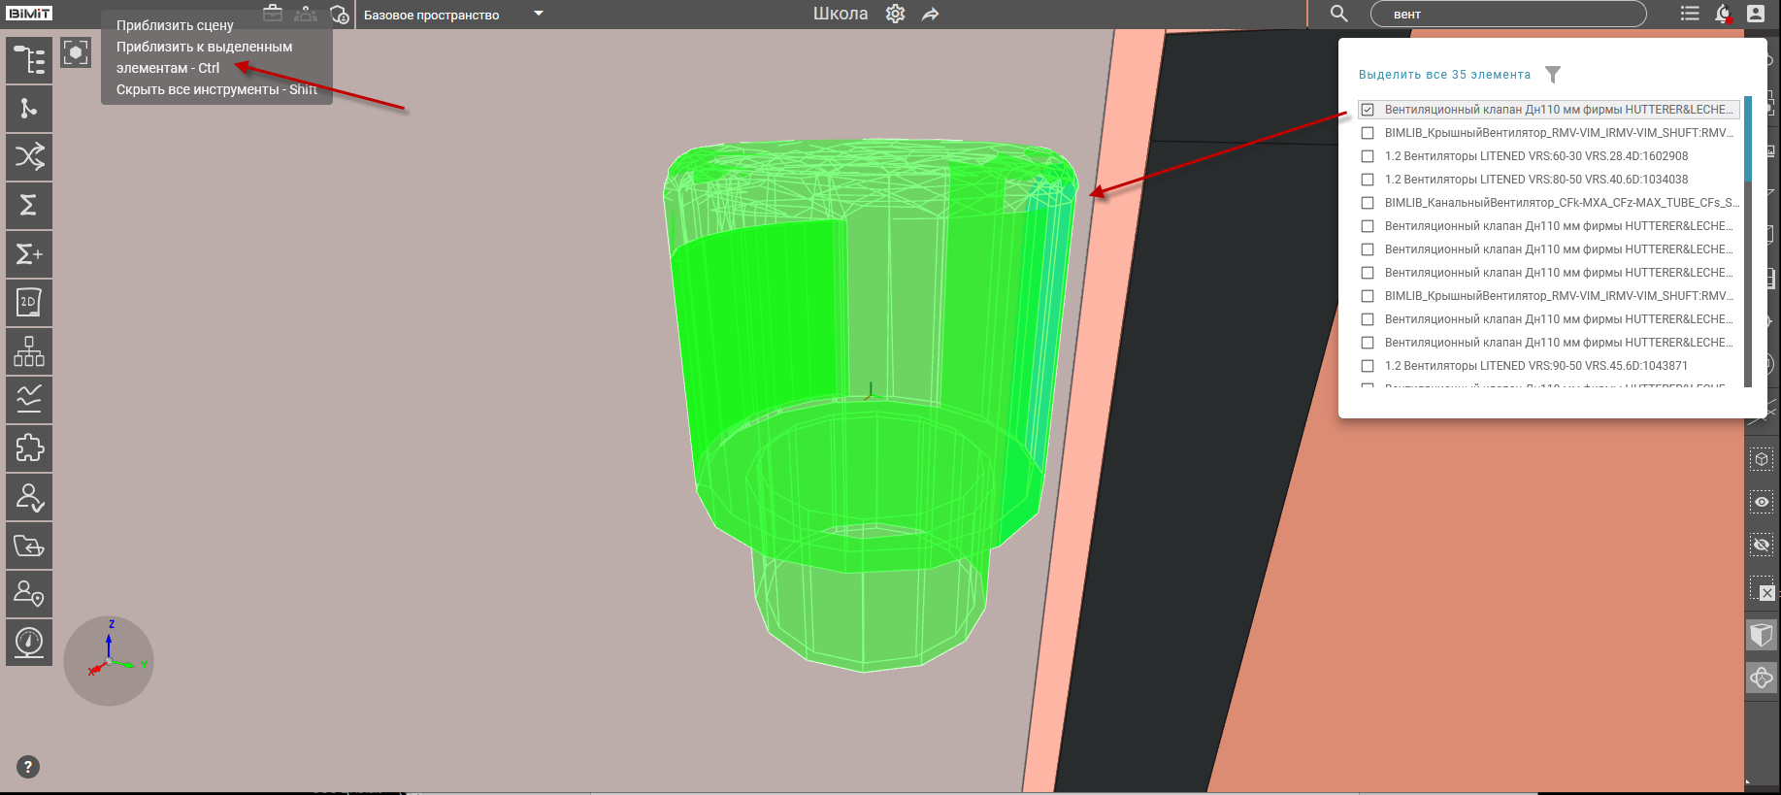Check the BIMLIB_КанальныйВентилятор result checkbox
Image resolution: width=1781 pixels, height=795 pixels.
click(1368, 203)
